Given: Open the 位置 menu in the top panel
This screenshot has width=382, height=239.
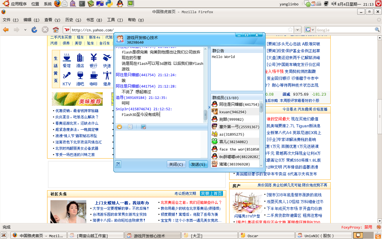Looking at the screenshot, I should click(x=35, y=4).
